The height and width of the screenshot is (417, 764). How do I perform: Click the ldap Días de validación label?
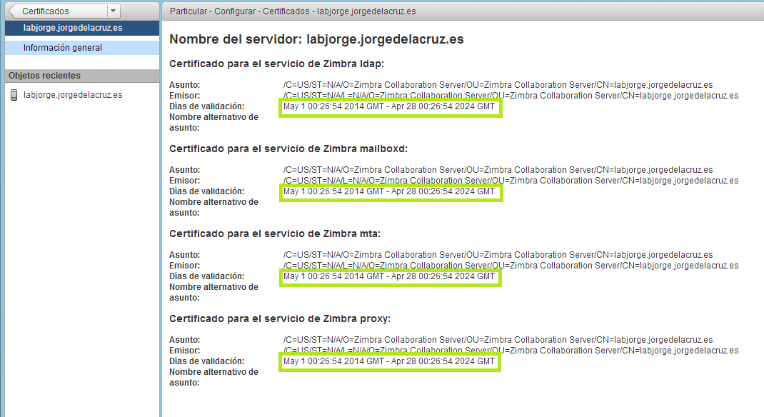(206, 106)
